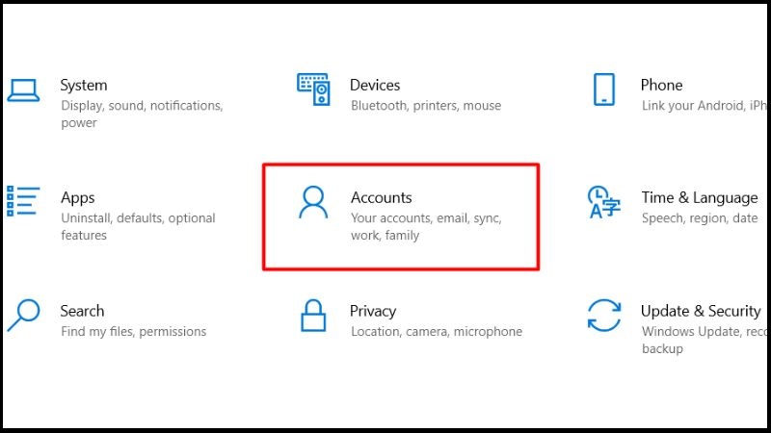
Task: Click the Accounts person icon
Action: [x=313, y=202]
